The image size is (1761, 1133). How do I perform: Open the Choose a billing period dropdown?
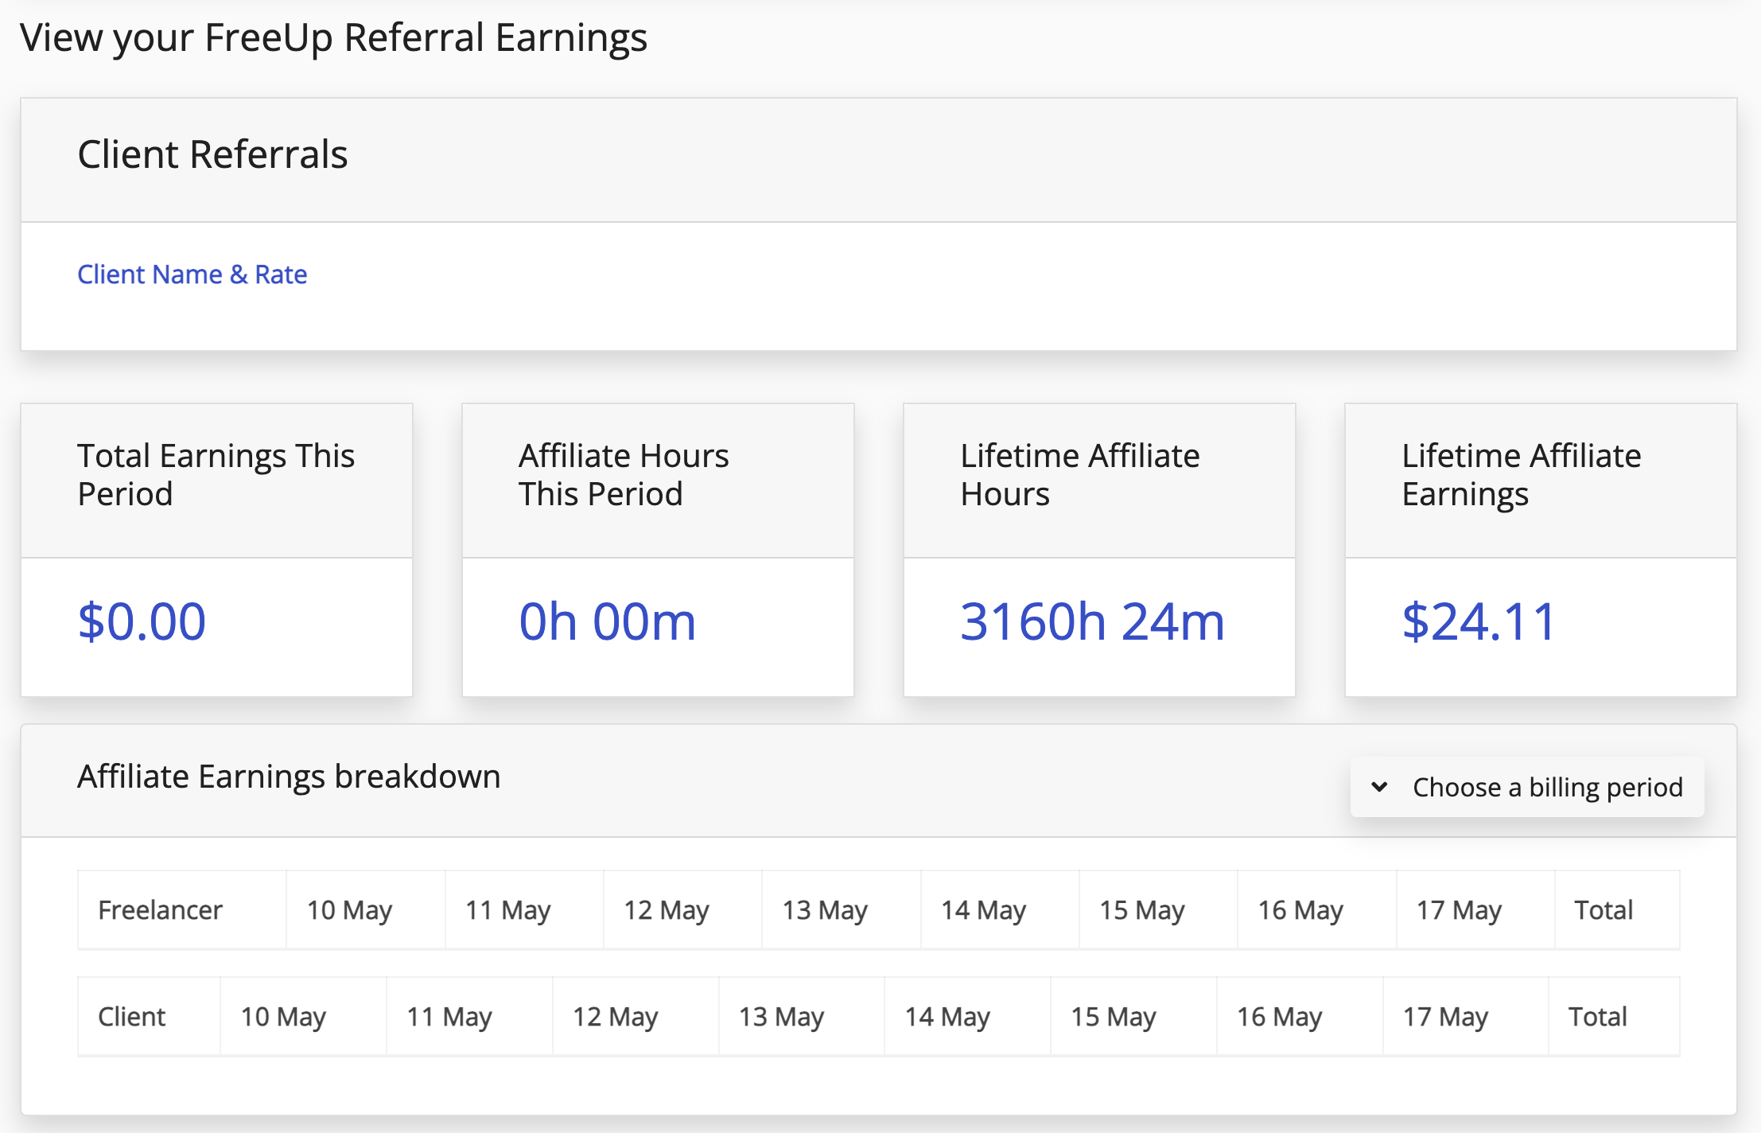(1526, 787)
